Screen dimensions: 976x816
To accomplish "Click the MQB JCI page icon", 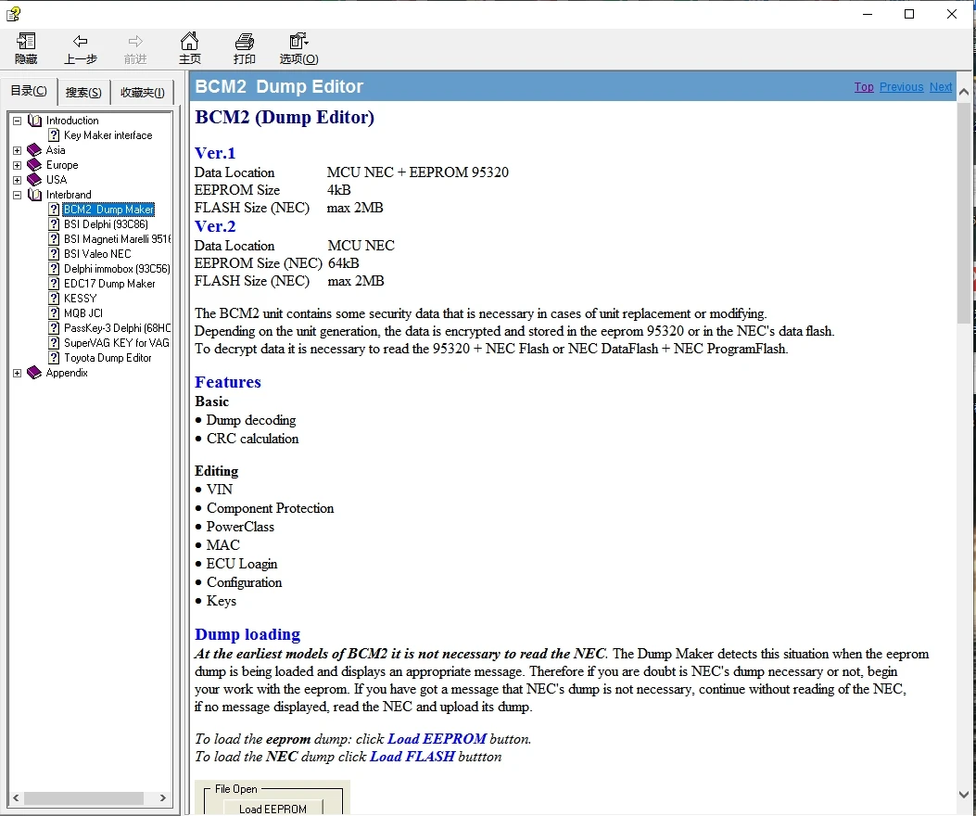I will coord(54,313).
